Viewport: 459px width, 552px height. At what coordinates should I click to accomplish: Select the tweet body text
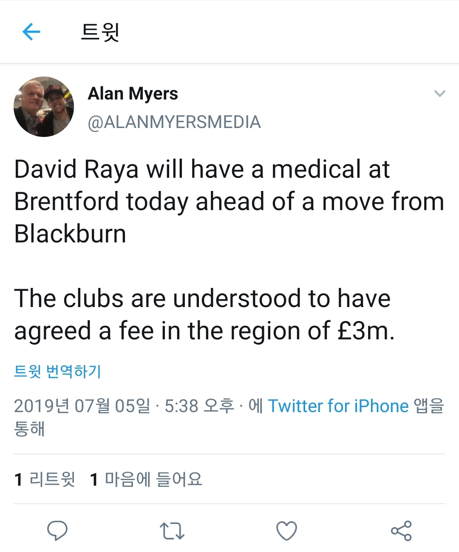(229, 250)
